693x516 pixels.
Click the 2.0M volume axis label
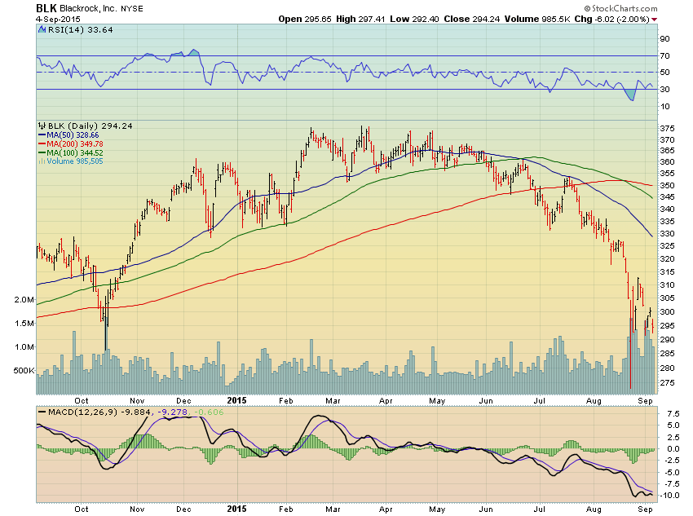tap(24, 299)
